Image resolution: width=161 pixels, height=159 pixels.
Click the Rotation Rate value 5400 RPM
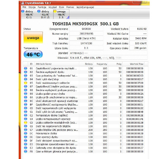[x=138, y=39]
